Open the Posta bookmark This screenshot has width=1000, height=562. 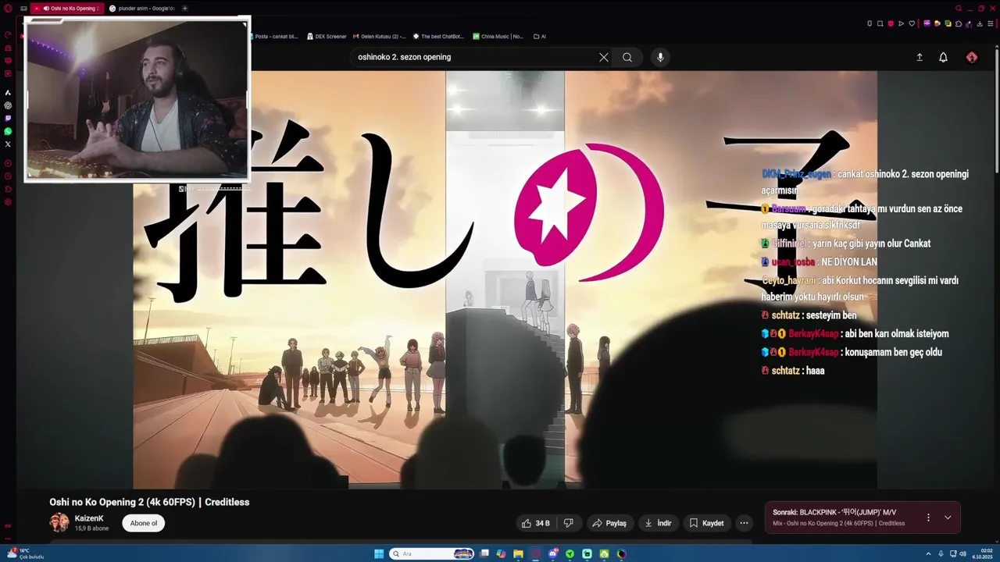pos(273,36)
